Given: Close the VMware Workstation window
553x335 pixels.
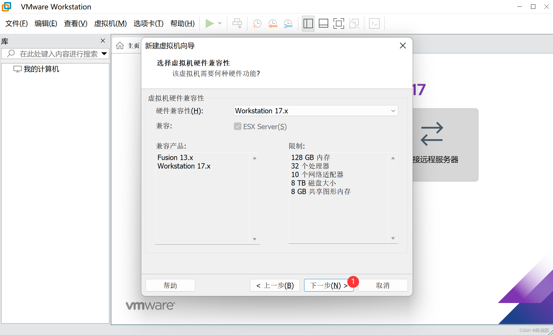Looking at the screenshot, I should [x=547, y=6].
